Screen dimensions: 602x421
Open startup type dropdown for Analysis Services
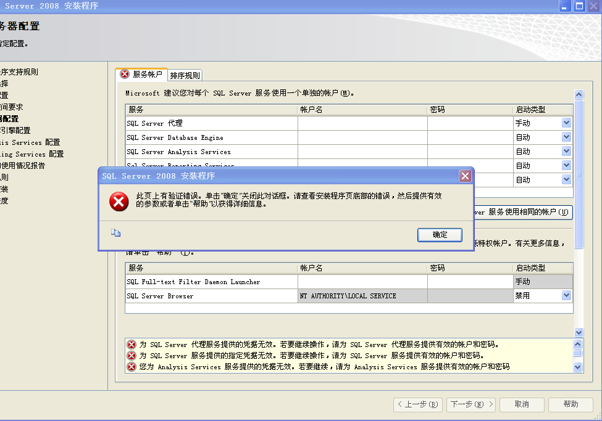pyautogui.click(x=566, y=152)
